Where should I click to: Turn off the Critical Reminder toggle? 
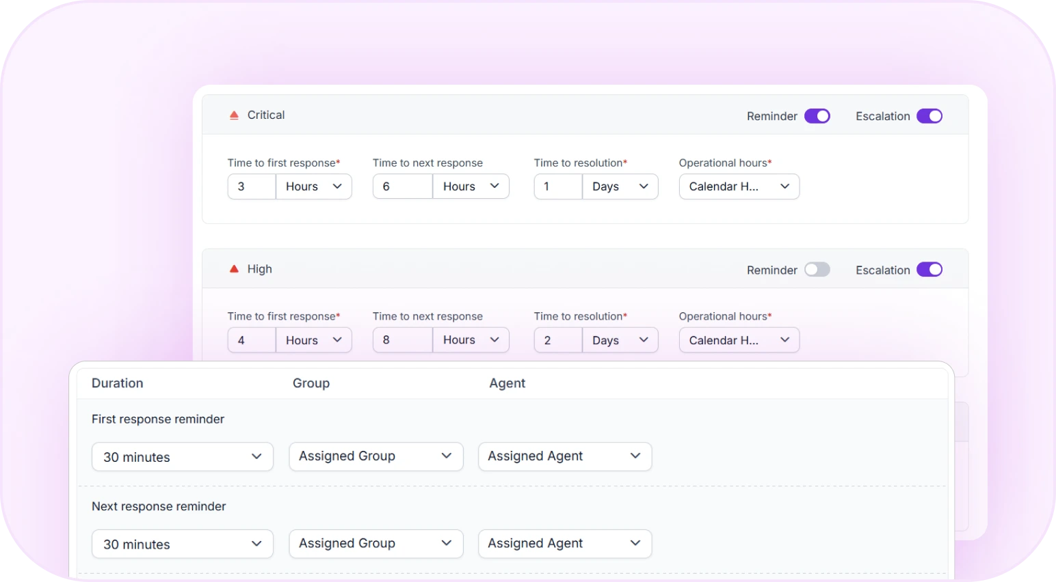(x=817, y=116)
